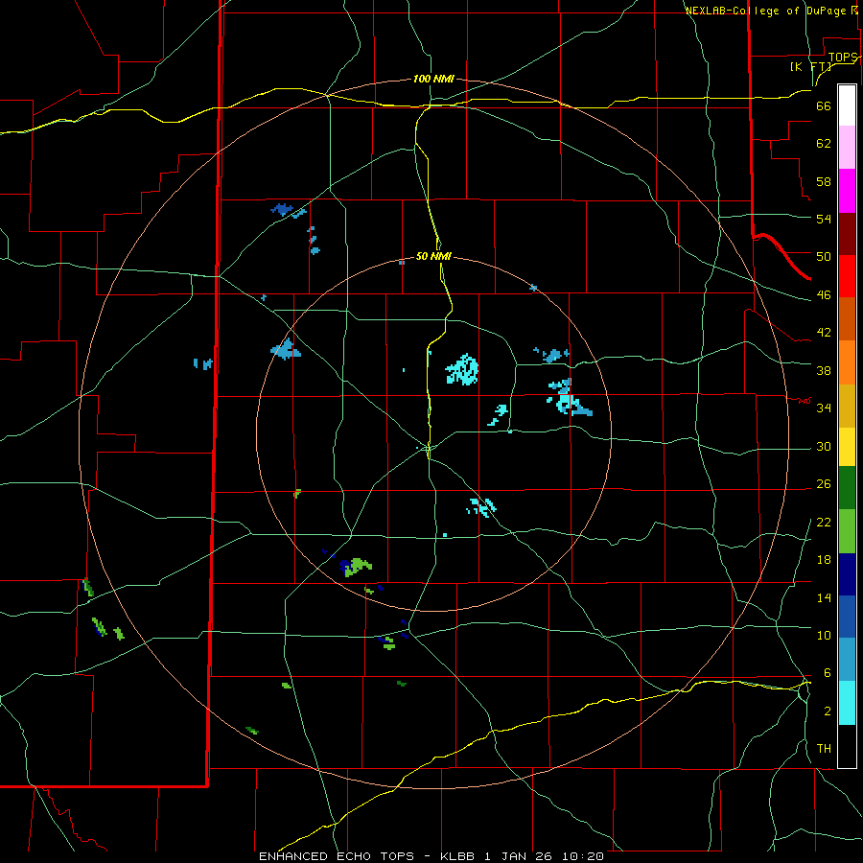Screen dimensions: 863x863
Task: Click the ENHANCED ECHO TOPS KLBB caption
Action: 431,856
